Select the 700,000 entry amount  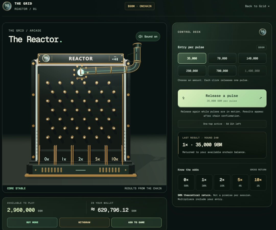222,71
